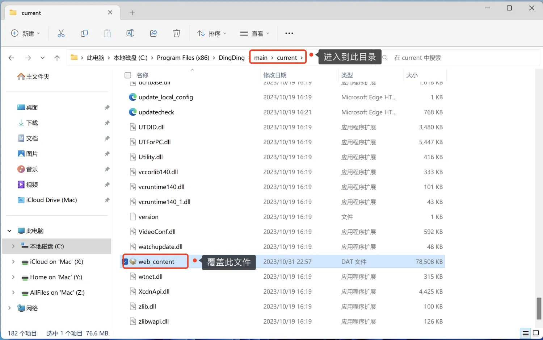543x340 pixels.
Task: Click the Copy icon in toolbar
Action: tap(84, 33)
